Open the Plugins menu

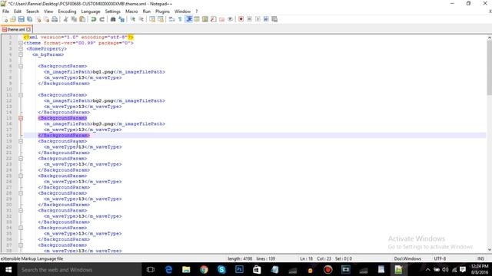coord(162,11)
